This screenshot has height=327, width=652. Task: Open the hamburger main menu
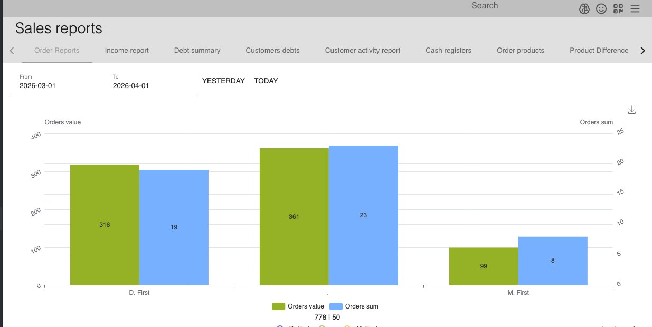click(635, 8)
